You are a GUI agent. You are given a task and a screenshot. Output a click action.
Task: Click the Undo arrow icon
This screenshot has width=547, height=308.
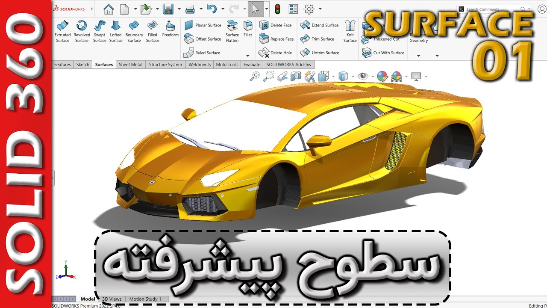pos(212,9)
